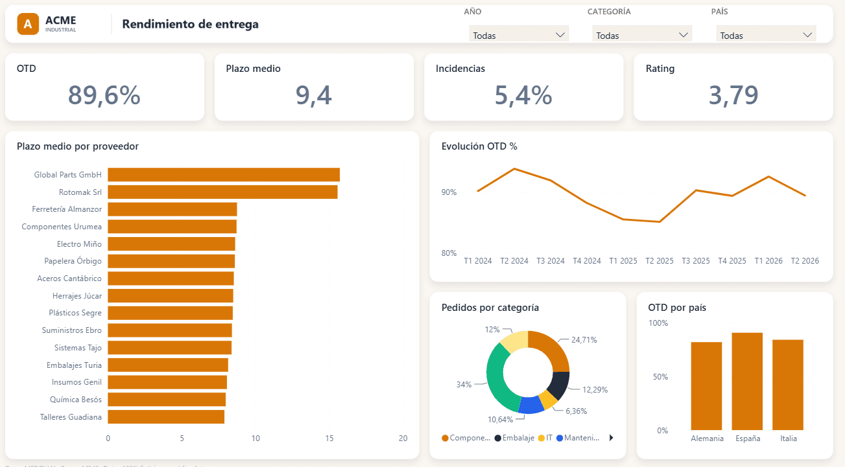Click the Global Parts GmbH axis label
Viewport: 845px width, 467px height.
68,175
